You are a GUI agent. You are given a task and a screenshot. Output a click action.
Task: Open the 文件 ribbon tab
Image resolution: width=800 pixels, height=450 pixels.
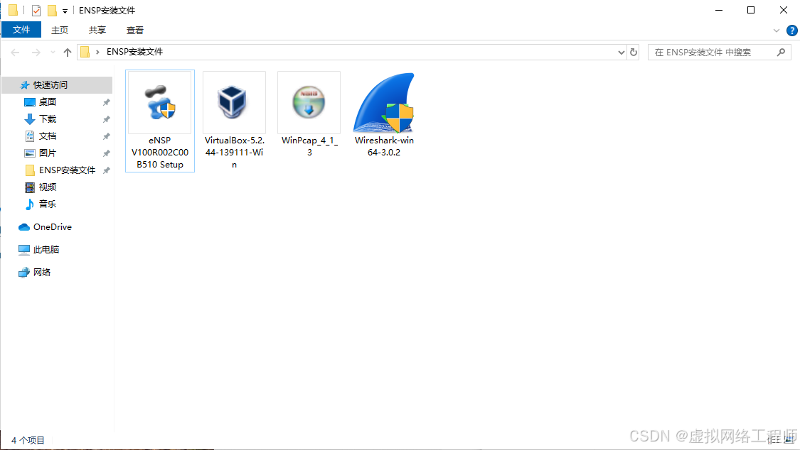[21, 30]
